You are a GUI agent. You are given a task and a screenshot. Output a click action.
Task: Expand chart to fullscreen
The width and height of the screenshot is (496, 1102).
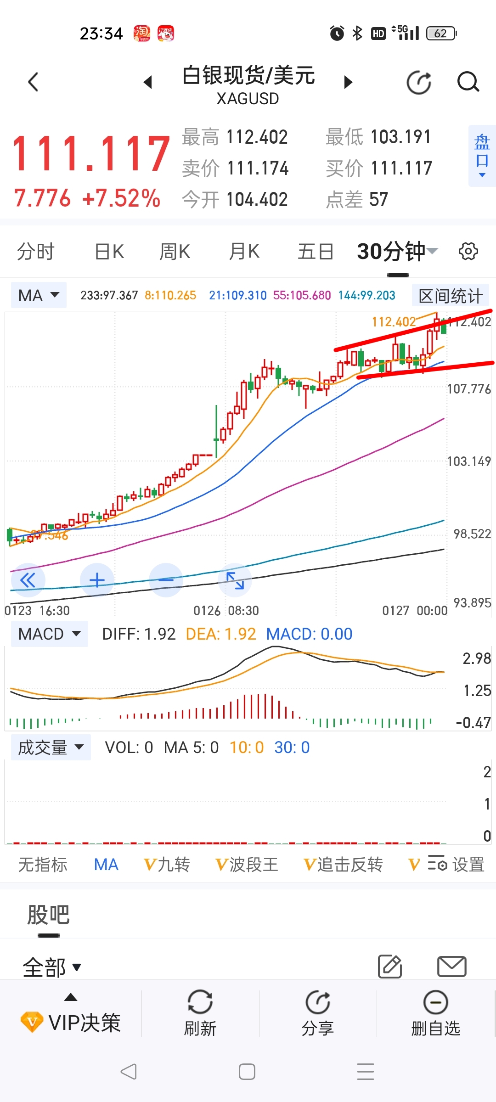(235, 580)
